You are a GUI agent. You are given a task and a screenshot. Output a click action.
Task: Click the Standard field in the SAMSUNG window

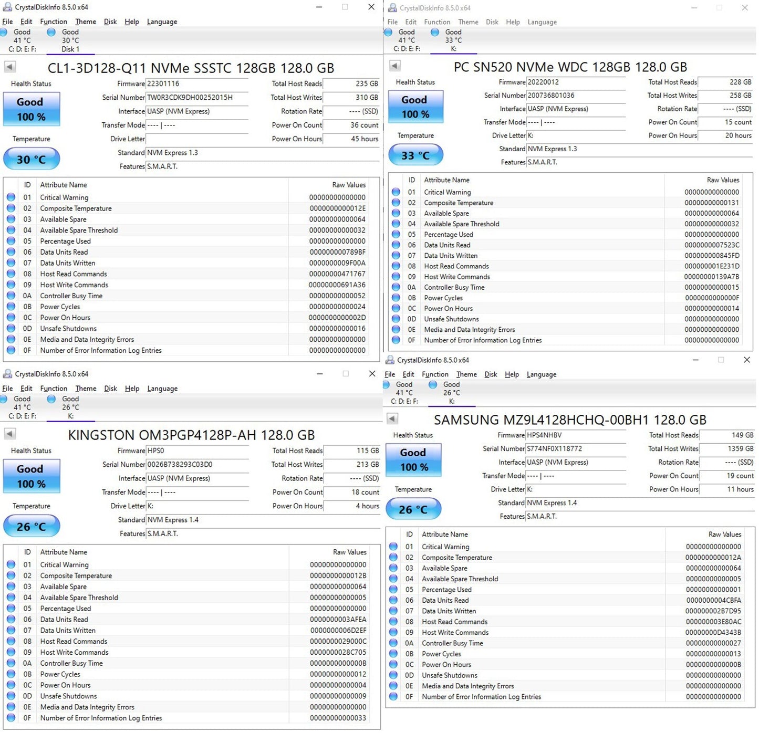tap(640, 502)
